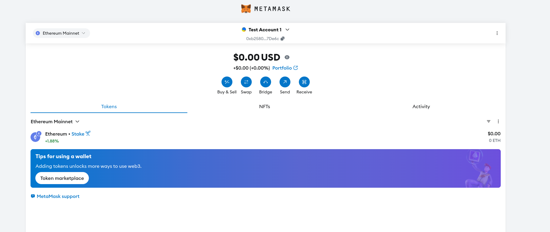
Task: Open the token sort filter icon
Action: click(x=489, y=121)
